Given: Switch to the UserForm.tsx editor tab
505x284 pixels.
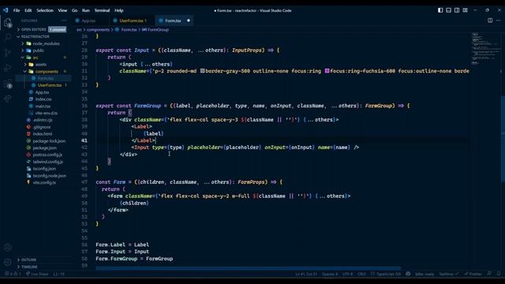Looking at the screenshot, I should 133,21.
